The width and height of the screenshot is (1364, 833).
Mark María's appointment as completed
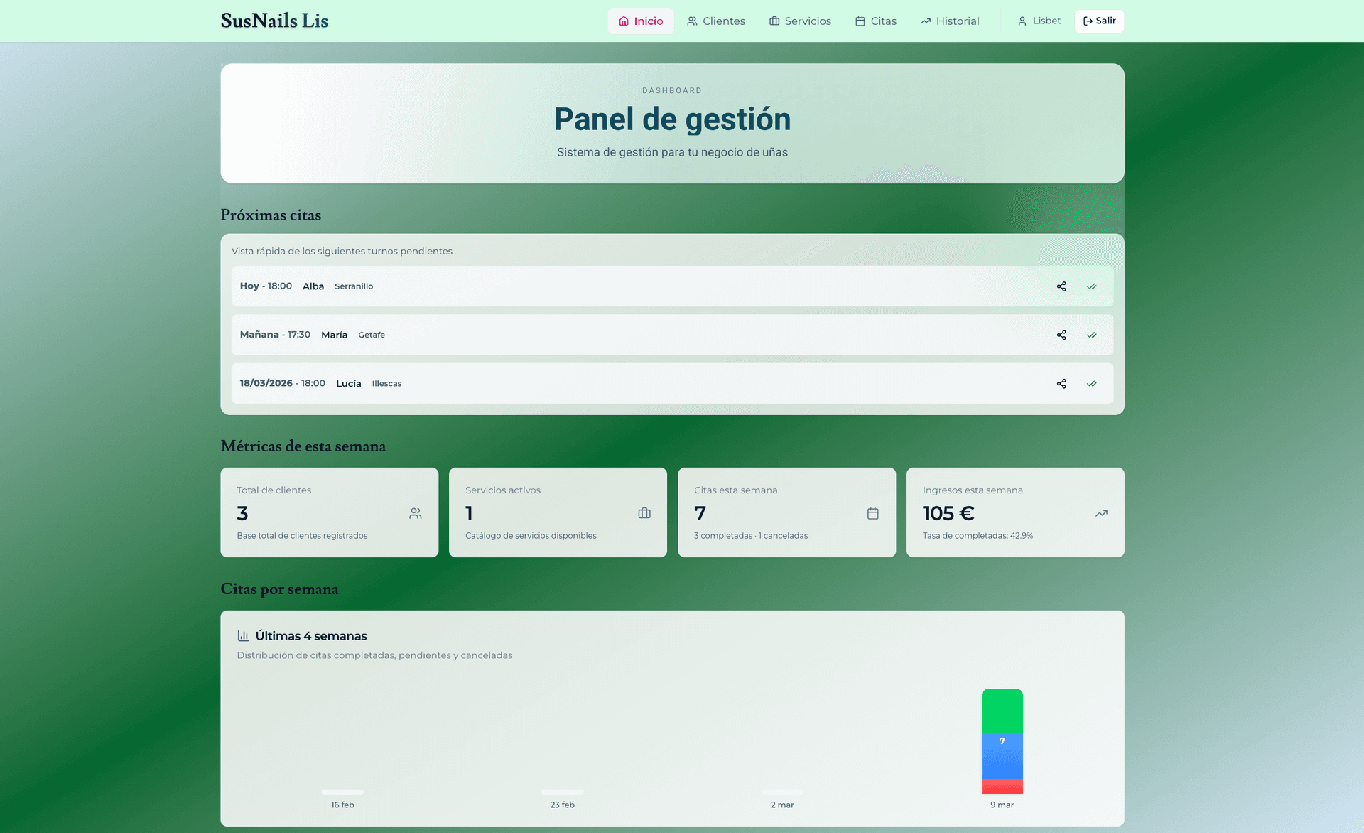[1091, 335]
